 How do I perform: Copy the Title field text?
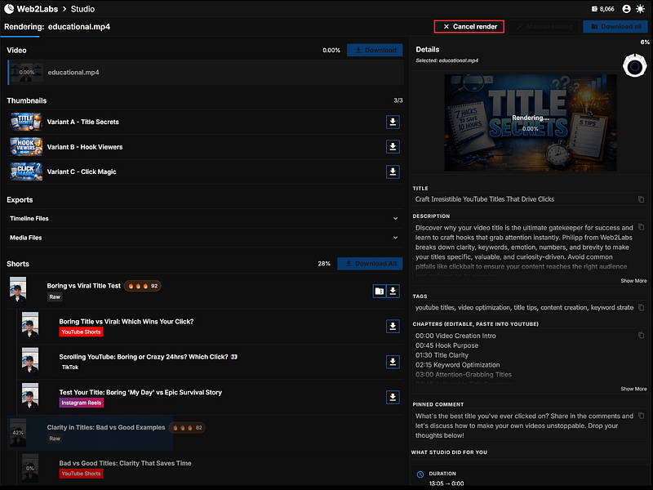[641, 199]
